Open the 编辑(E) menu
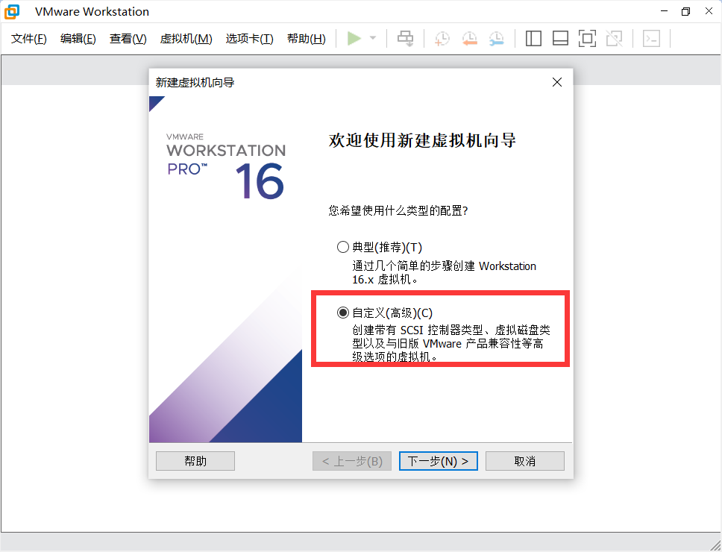 (x=78, y=39)
